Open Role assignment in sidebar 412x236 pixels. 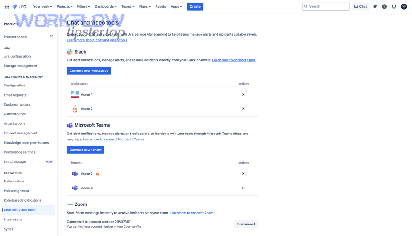point(16,191)
